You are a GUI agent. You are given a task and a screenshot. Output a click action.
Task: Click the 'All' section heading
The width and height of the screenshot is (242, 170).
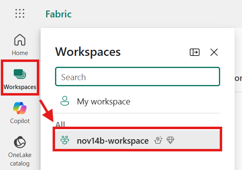pyautogui.click(x=60, y=124)
